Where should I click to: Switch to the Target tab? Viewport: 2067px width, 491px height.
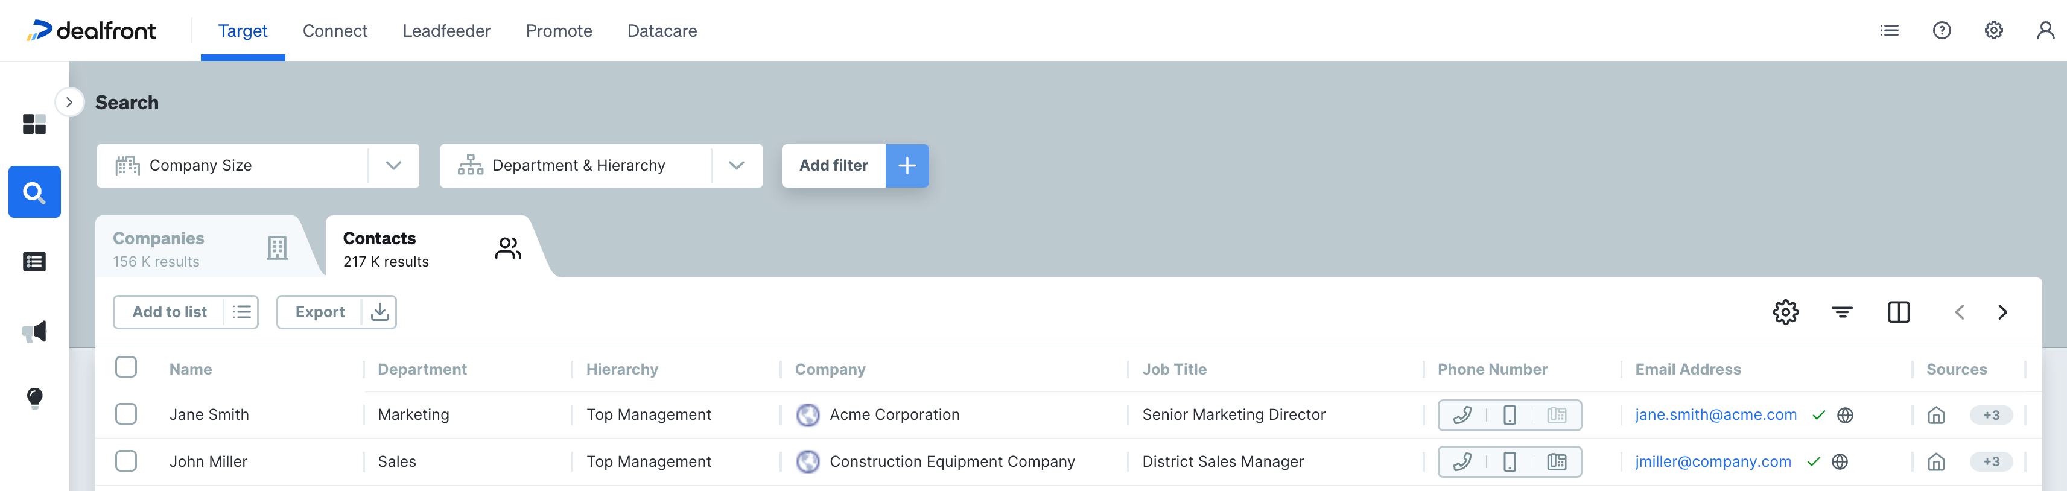pos(243,31)
